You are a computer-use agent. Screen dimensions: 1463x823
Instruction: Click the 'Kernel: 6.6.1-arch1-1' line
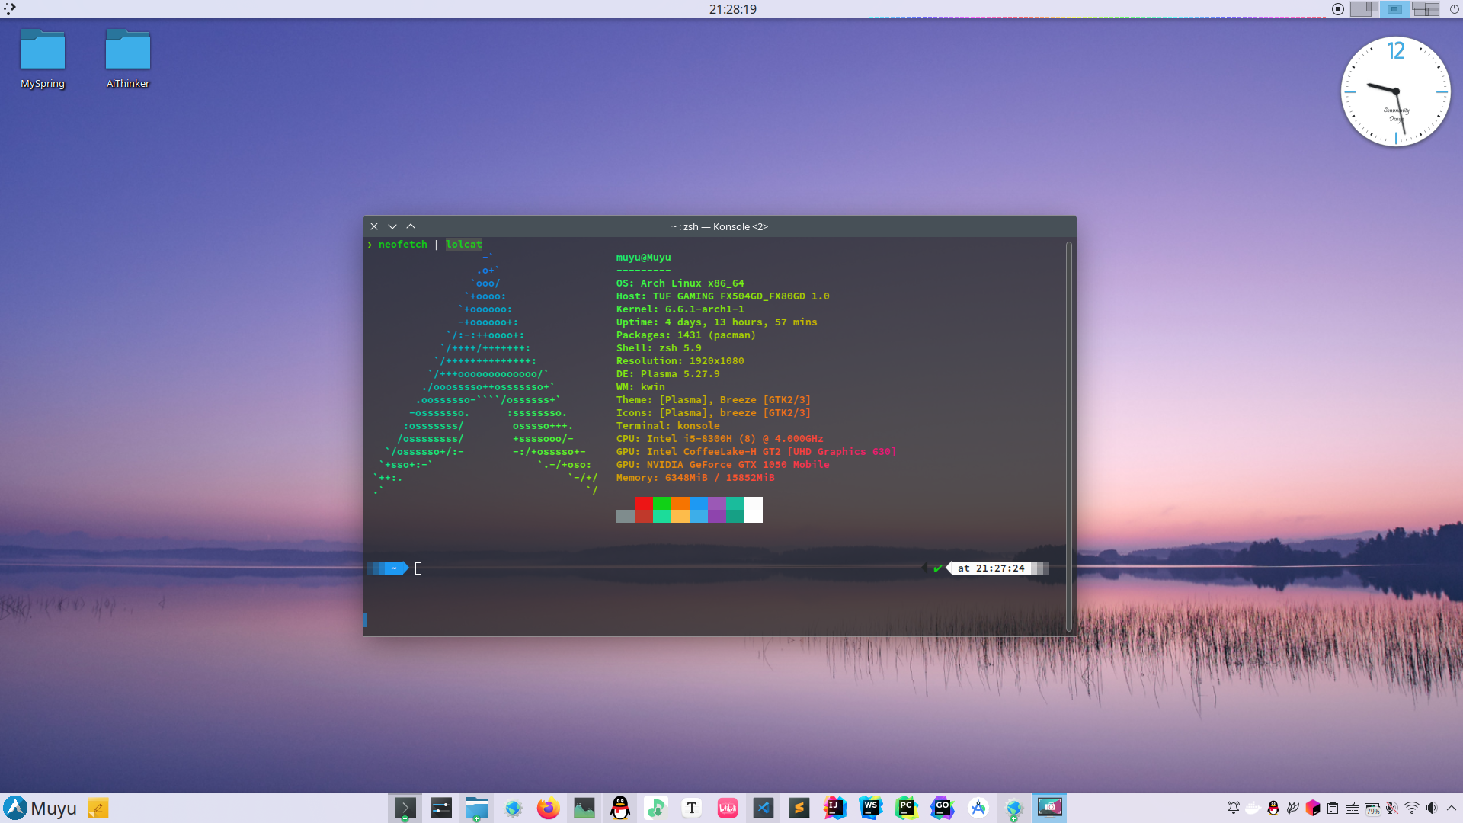(x=680, y=309)
